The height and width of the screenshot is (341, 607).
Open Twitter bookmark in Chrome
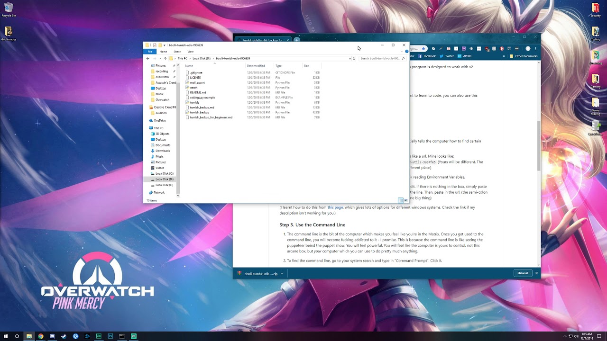click(x=447, y=56)
